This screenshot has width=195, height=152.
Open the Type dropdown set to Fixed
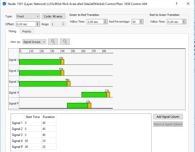[x=28, y=16]
